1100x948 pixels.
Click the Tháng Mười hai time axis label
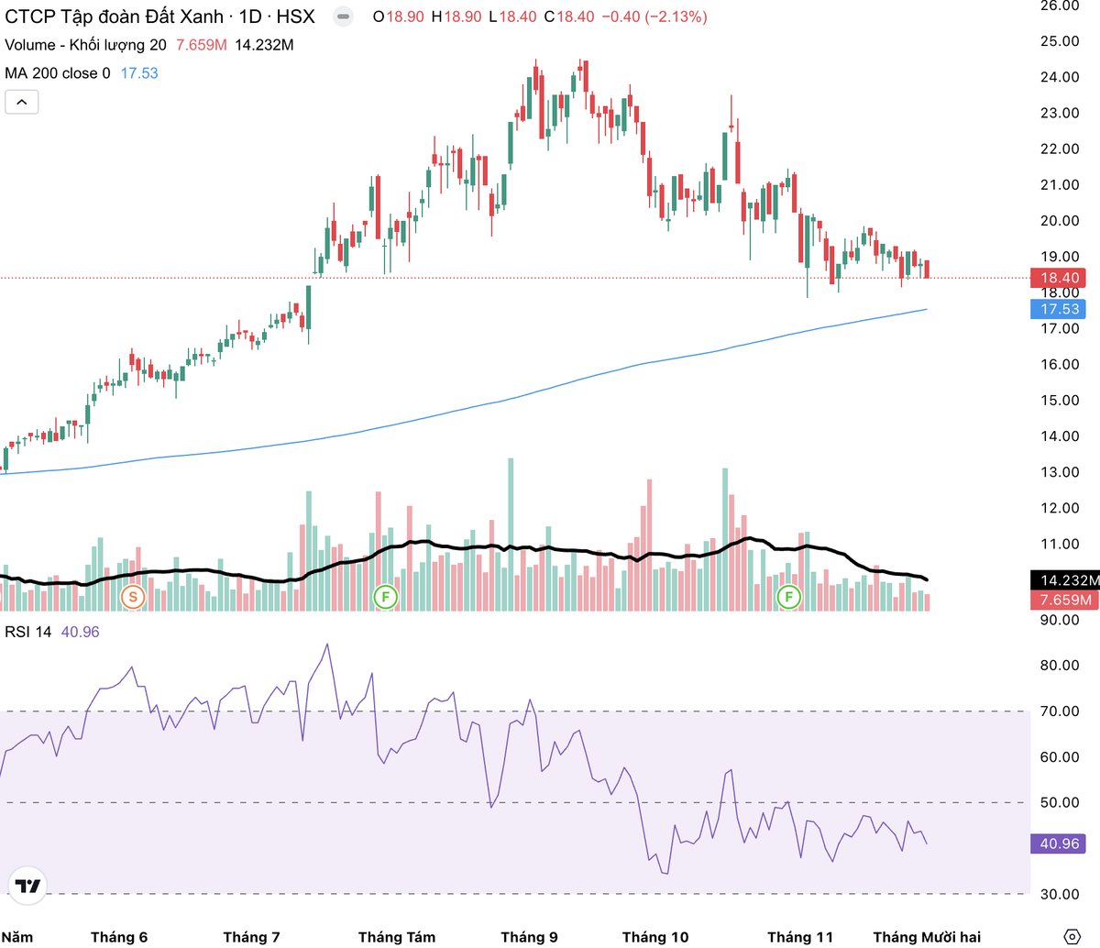(927, 937)
